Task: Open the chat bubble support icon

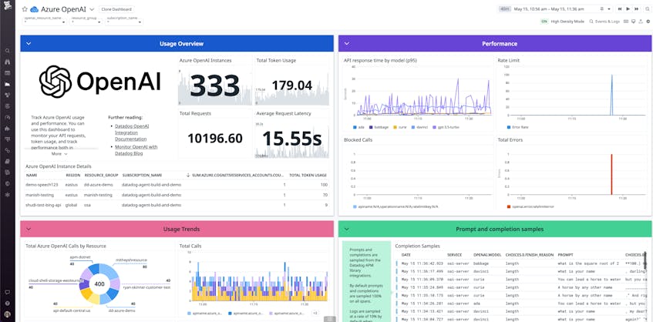Action: pos(7,293)
